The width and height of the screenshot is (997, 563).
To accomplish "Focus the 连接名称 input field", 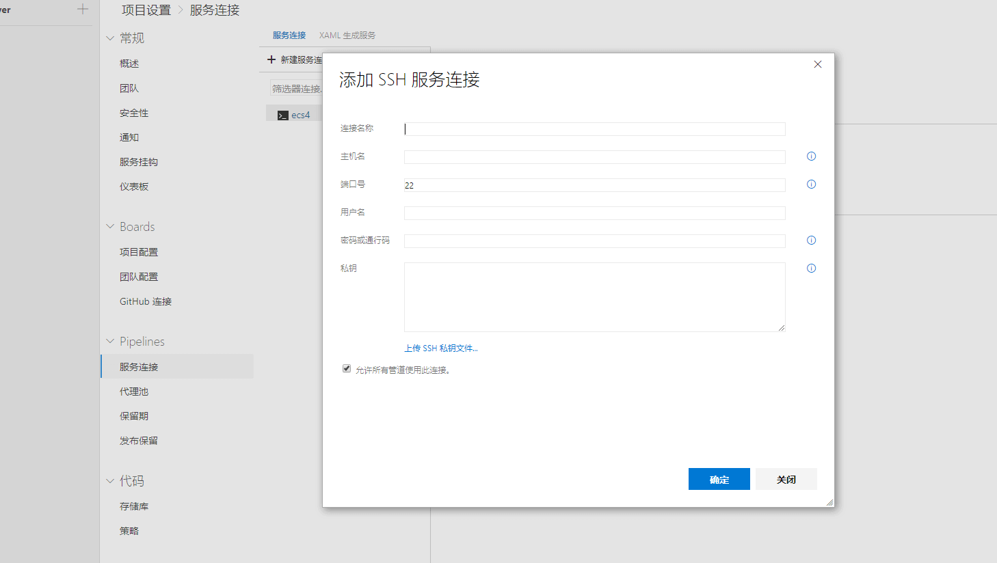I will coord(594,129).
